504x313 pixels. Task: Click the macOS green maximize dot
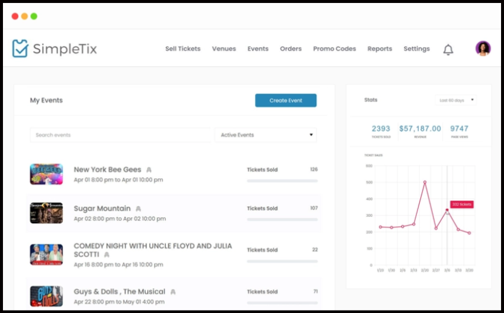pos(34,16)
